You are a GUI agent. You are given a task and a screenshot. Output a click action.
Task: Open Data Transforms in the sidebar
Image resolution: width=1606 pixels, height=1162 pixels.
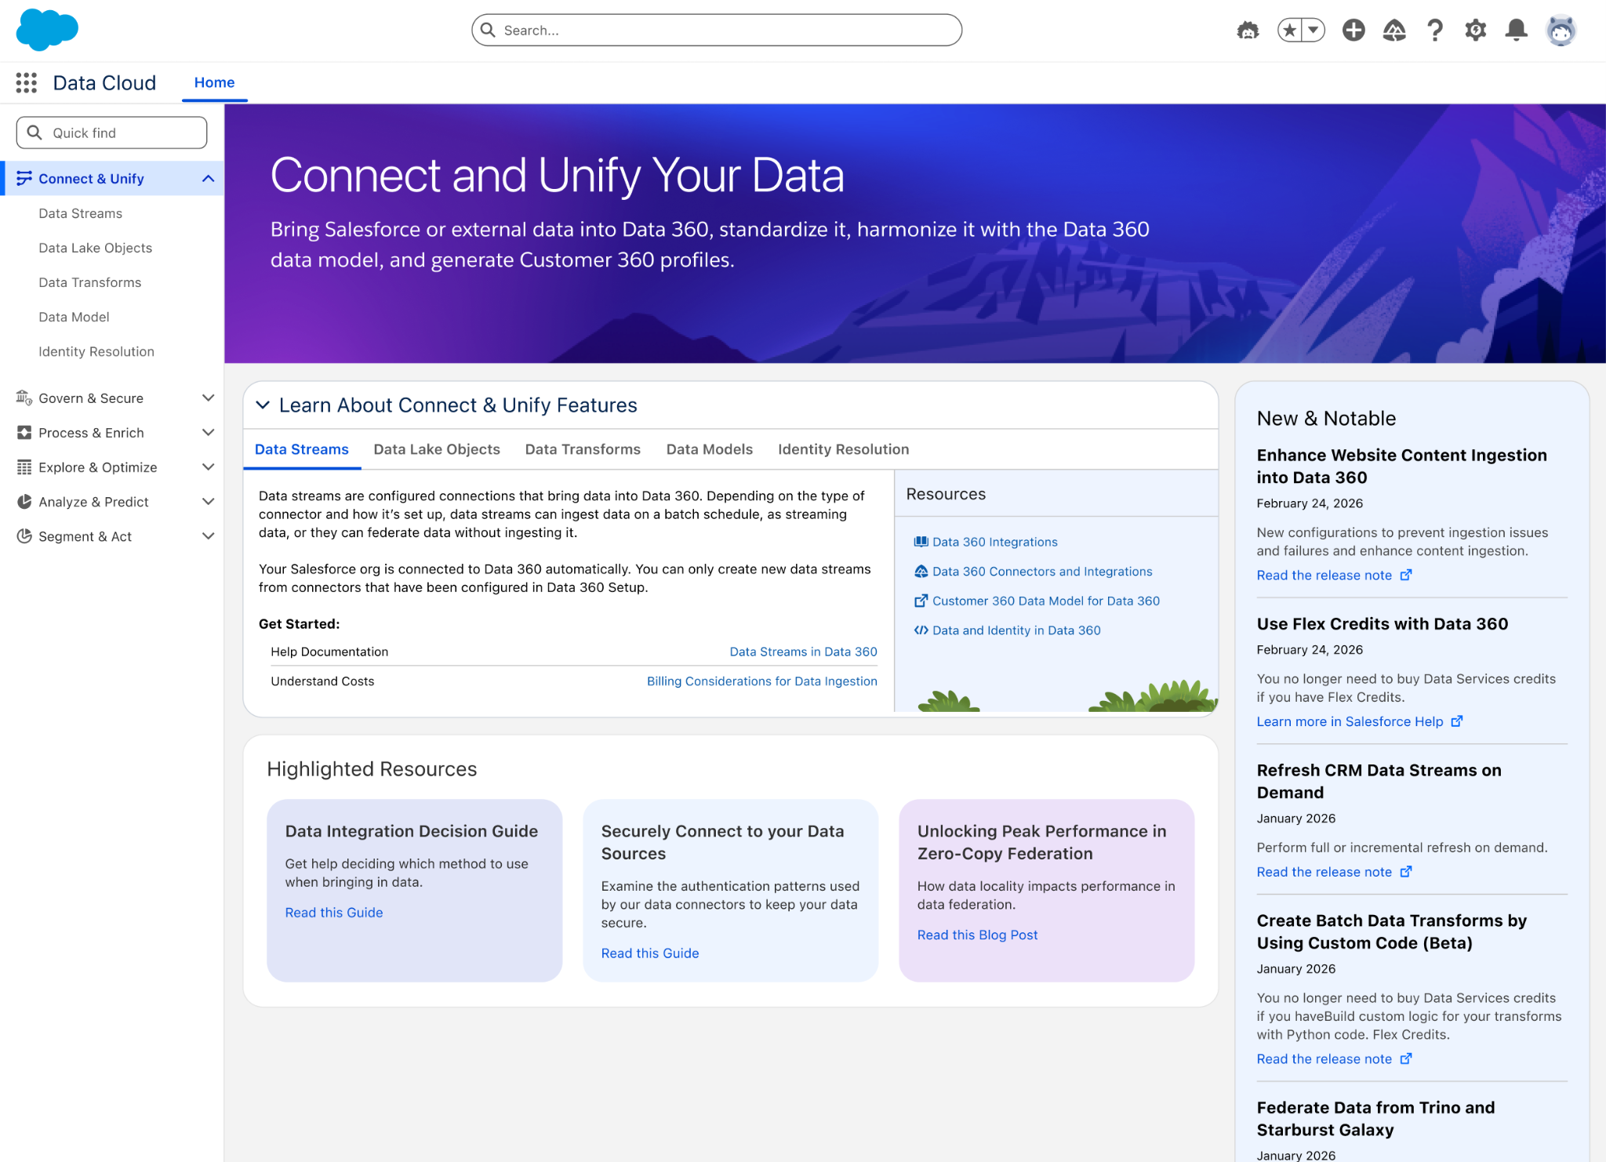click(89, 282)
